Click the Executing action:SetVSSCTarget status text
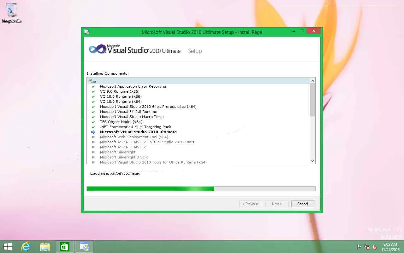 [115, 173]
